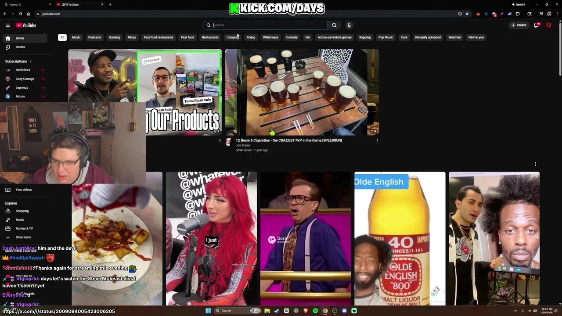562x316 pixels.
Task: Focus the YouTube search field
Action: click(x=265, y=25)
